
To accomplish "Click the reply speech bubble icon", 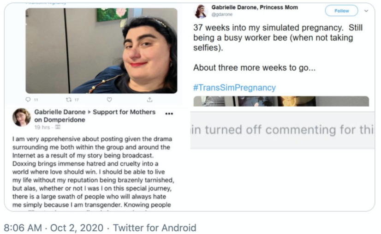I will point(28,100).
